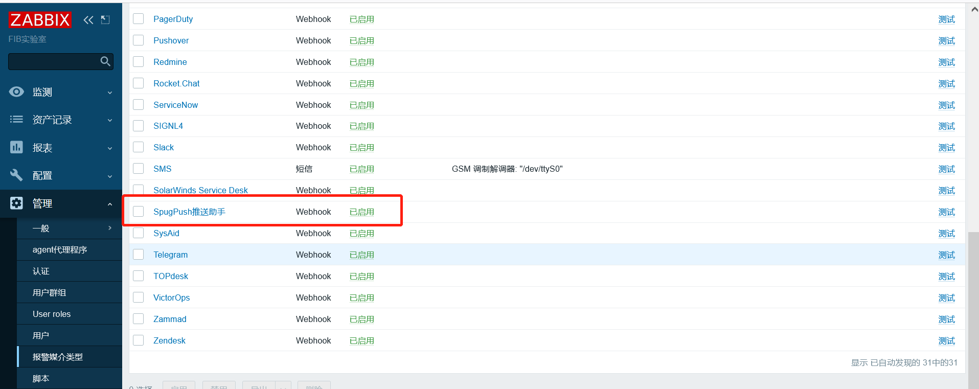Open 用户 menu item
979x389 pixels.
click(x=70, y=335)
